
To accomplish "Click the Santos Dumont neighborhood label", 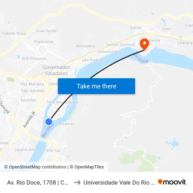I will [121, 45].
